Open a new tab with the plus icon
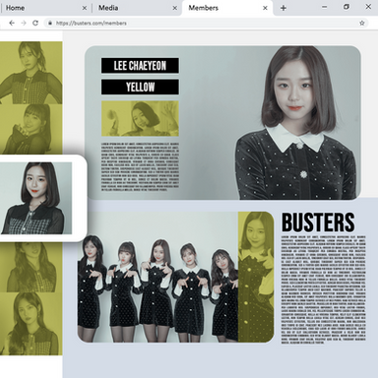 click(283, 8)
